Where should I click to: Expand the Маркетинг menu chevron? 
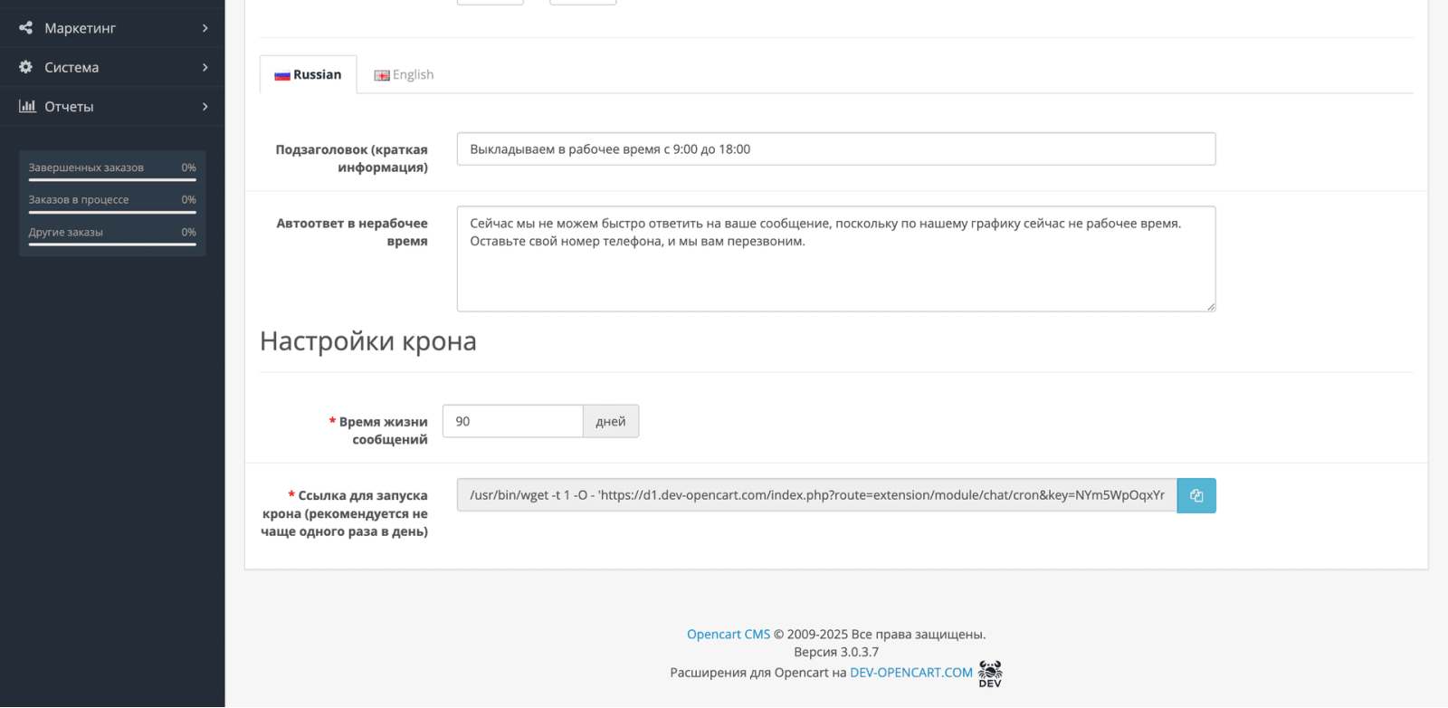(x=205, y=28)
